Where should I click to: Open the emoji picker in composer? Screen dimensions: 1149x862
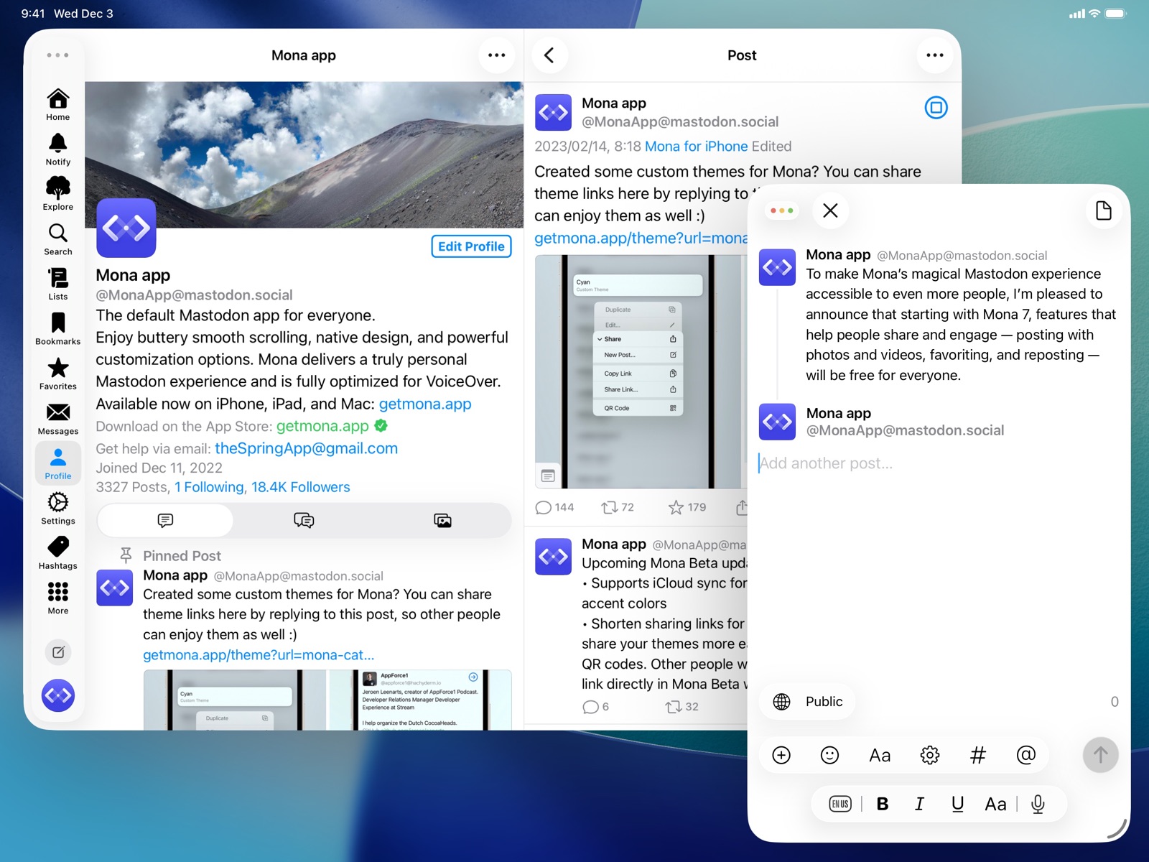tap(829, 755)
